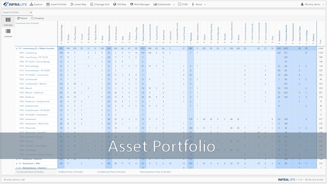
Task: Open the Chainage Grid module
Action: click(x=99, y=5)
